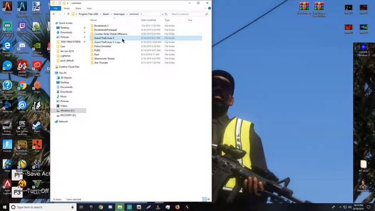Click the steamapps breadcrumb segment
This screenshot has width=375, height=211.
click(119, 14)
